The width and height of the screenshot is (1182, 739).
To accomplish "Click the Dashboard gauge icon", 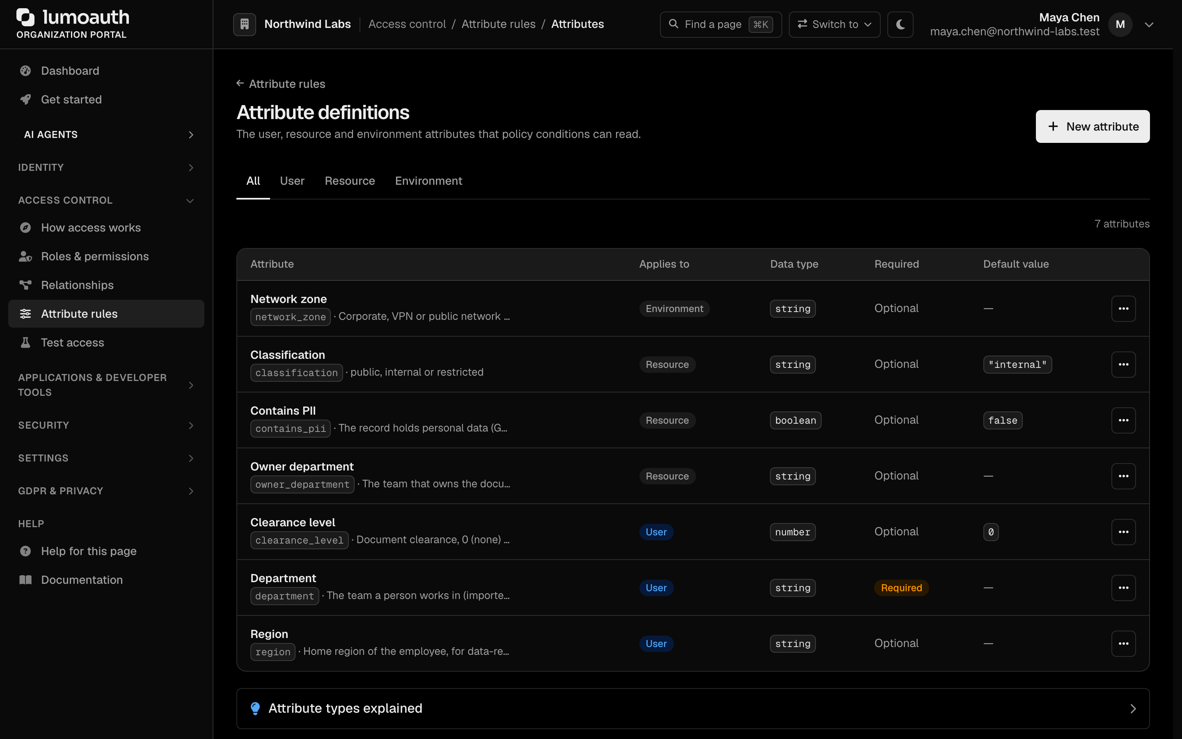I will (25, 71).
